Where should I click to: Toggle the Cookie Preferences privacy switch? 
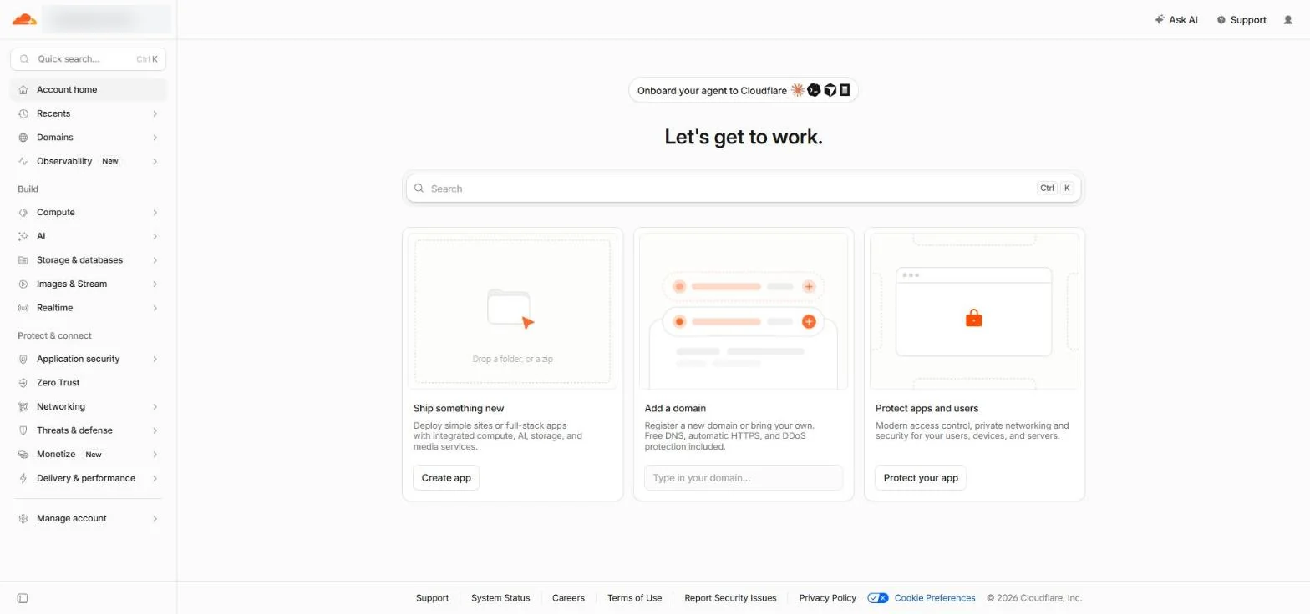877,598
